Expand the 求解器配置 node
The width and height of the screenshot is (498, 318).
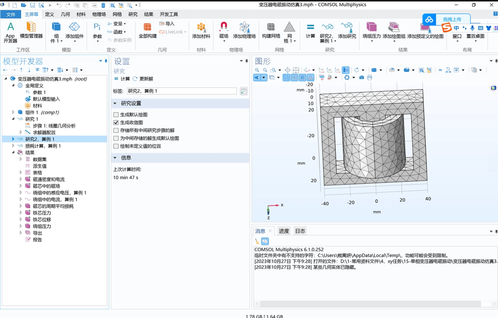pos(21,132)
